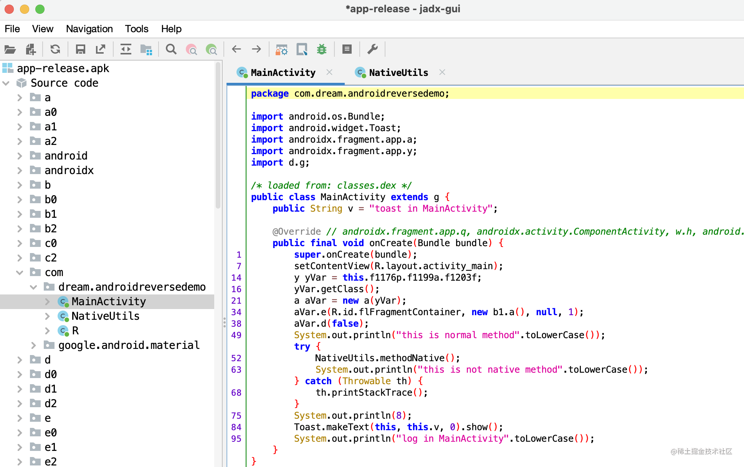This screenshot has height=467, width=744.
Task: Open the log viewer icon
Action: click(x=347, y=49)
